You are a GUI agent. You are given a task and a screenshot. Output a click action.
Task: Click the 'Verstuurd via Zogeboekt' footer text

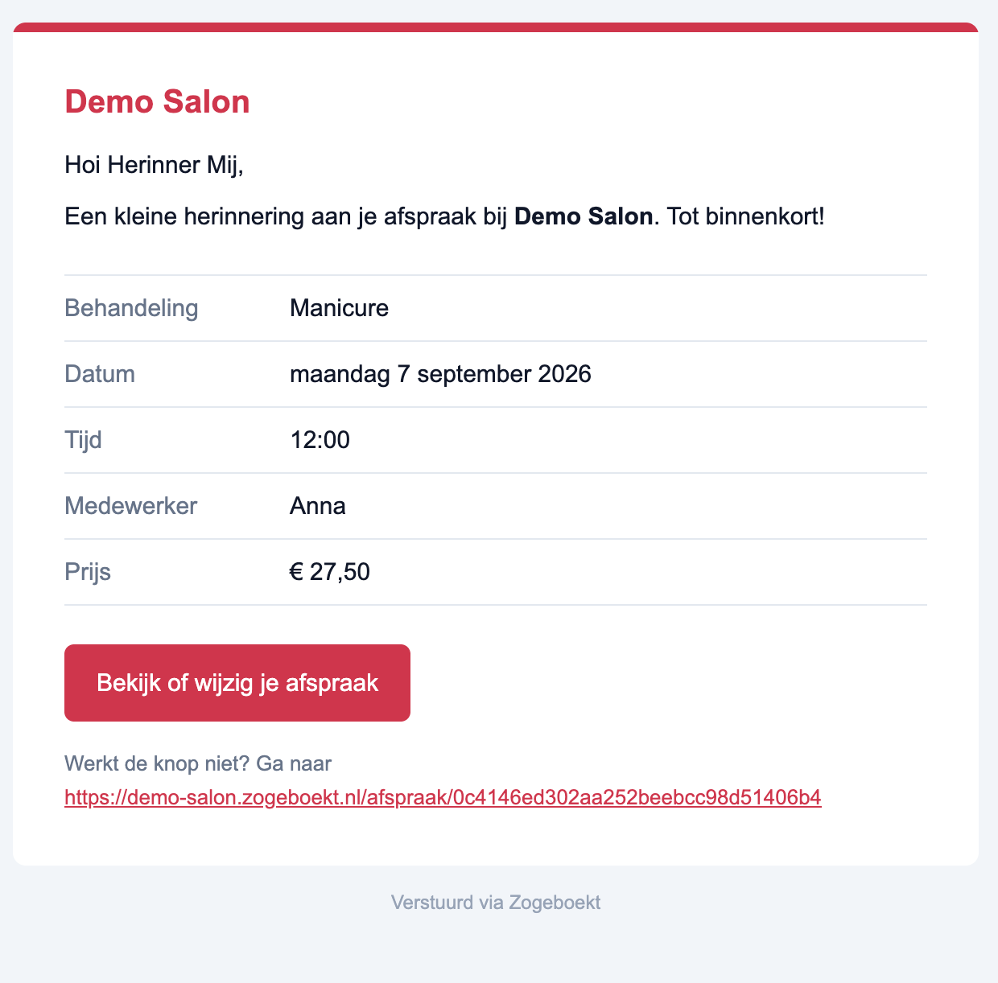click(x=496, y=903)
